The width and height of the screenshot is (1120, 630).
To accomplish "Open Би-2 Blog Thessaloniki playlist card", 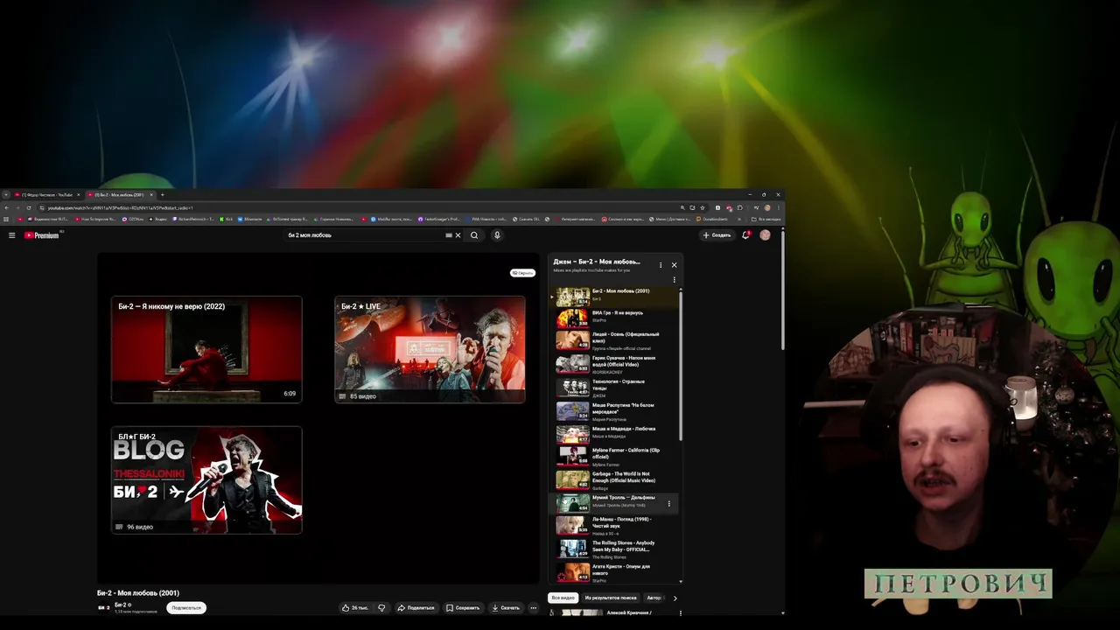I will [x=206, y=479].
